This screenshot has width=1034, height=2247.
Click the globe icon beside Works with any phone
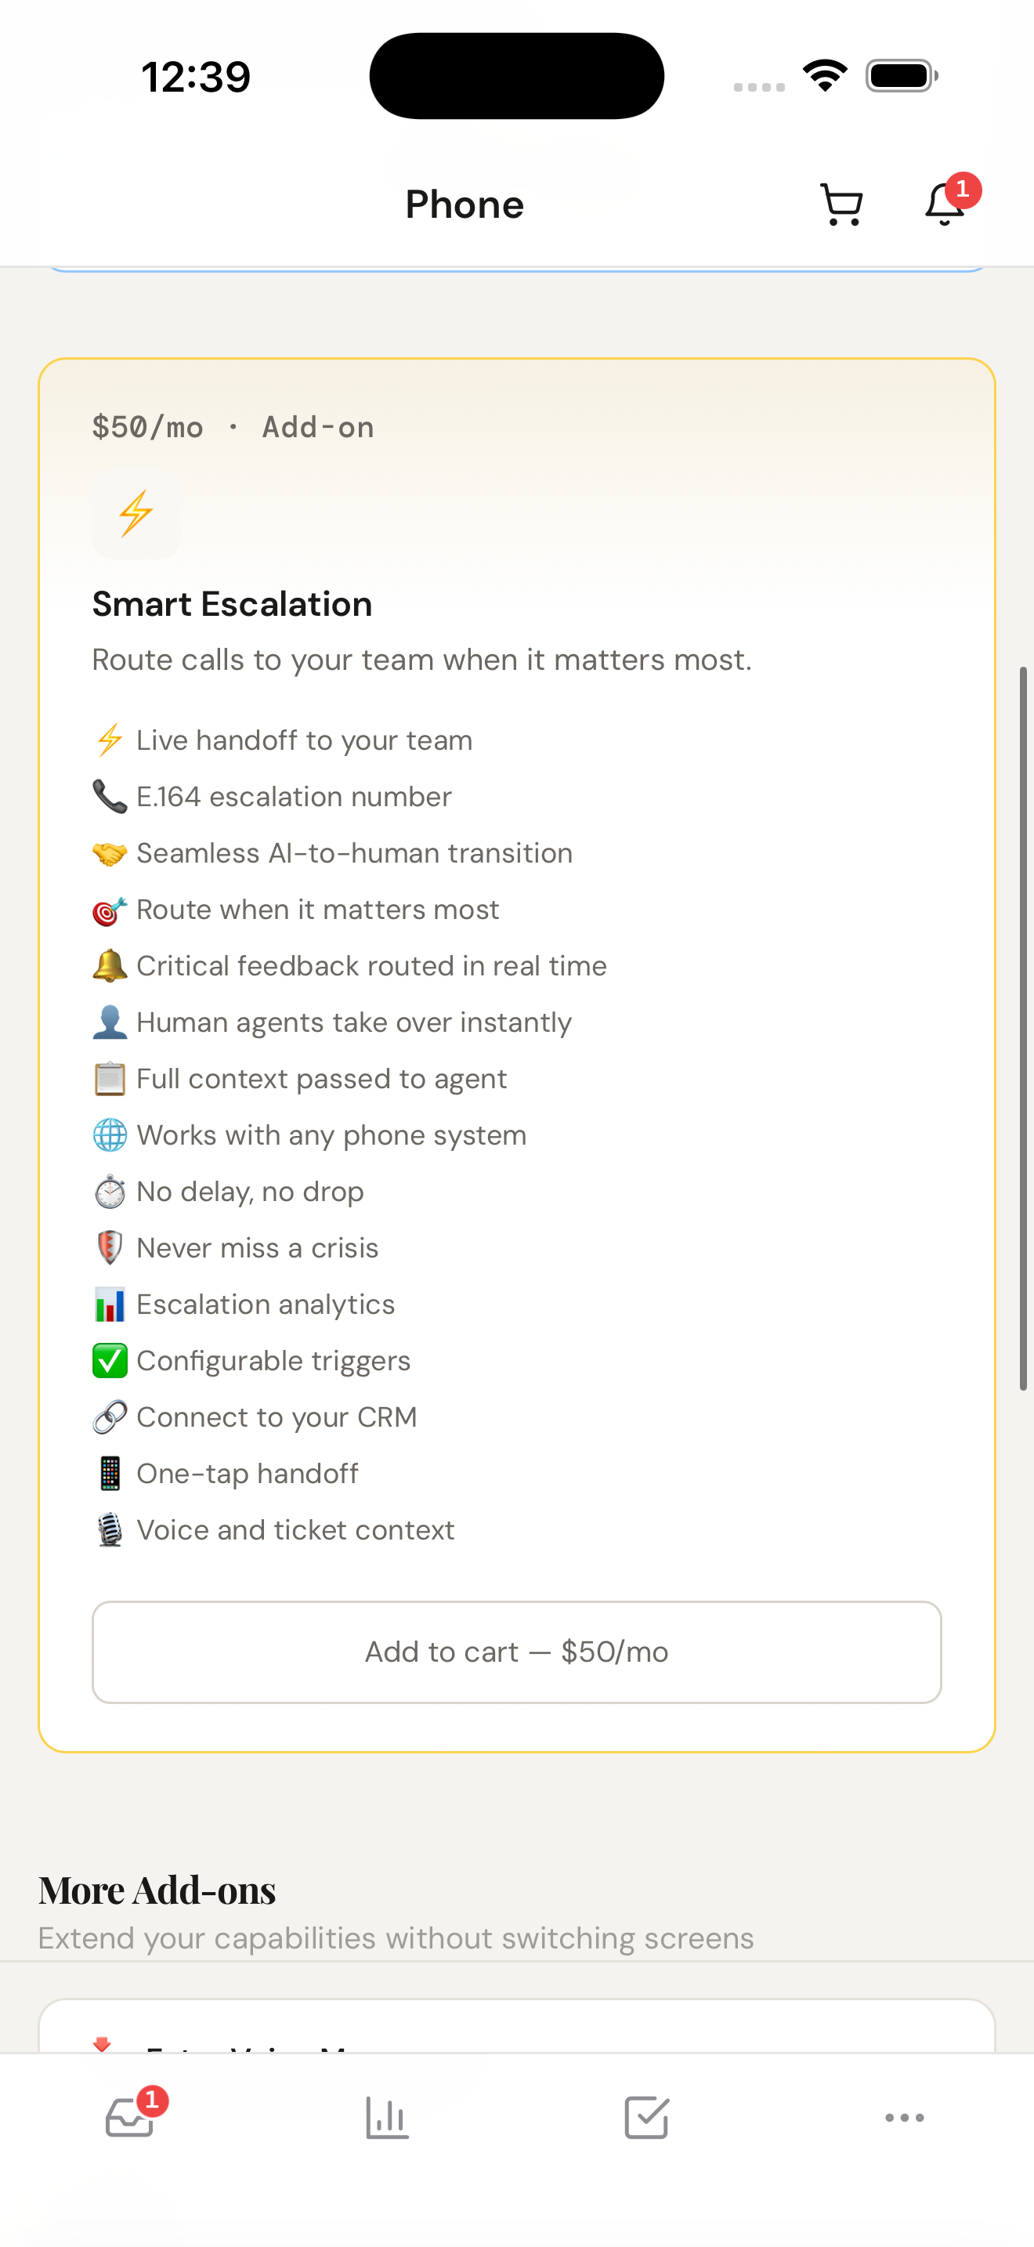tap(110, 1134)
